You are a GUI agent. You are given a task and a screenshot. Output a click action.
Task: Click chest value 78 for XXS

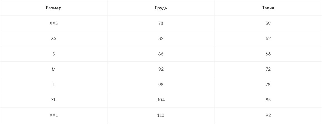[x=161, y=23]
